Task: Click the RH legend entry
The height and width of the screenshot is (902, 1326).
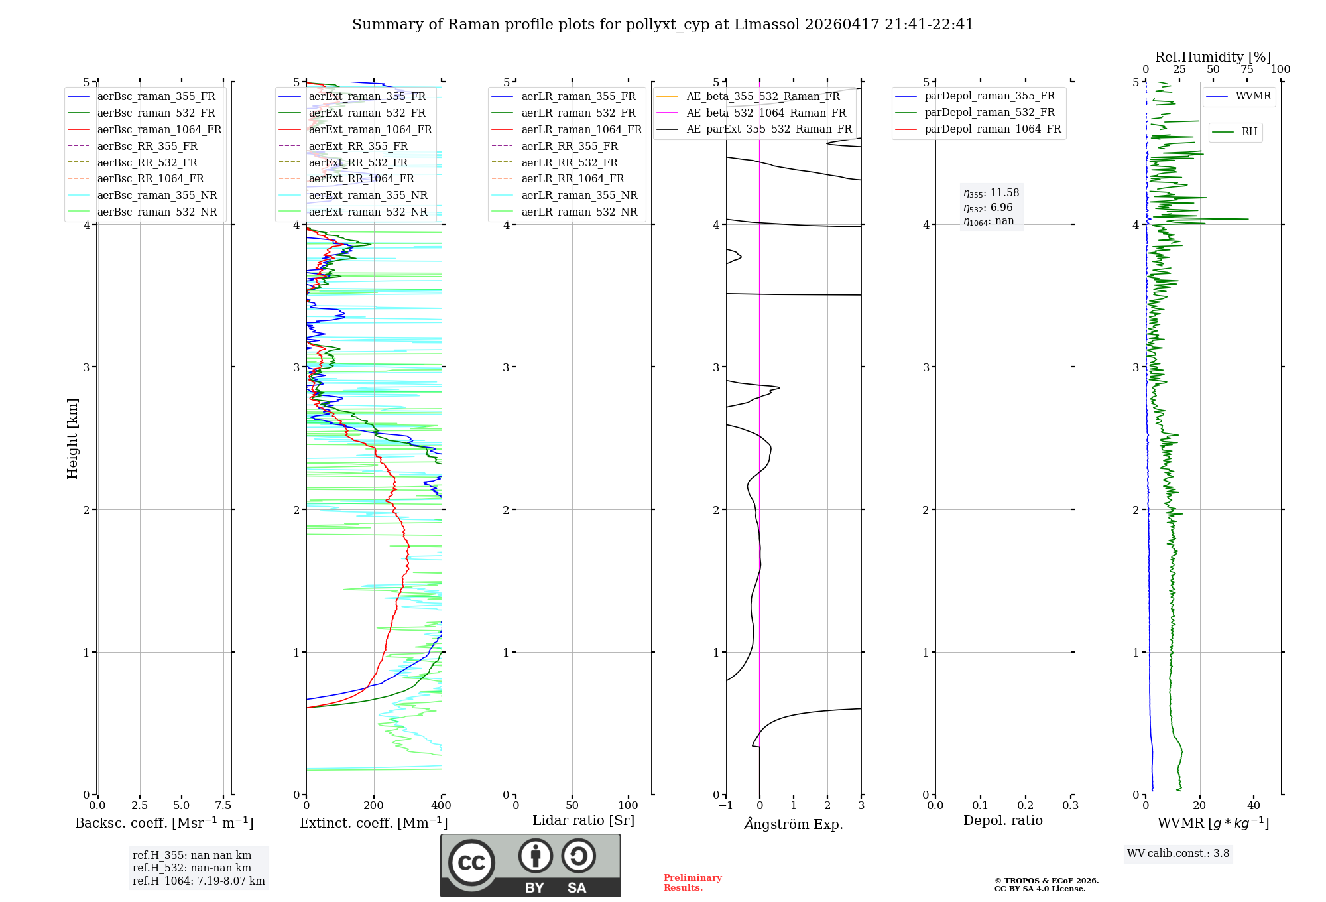Action: 1248,132
